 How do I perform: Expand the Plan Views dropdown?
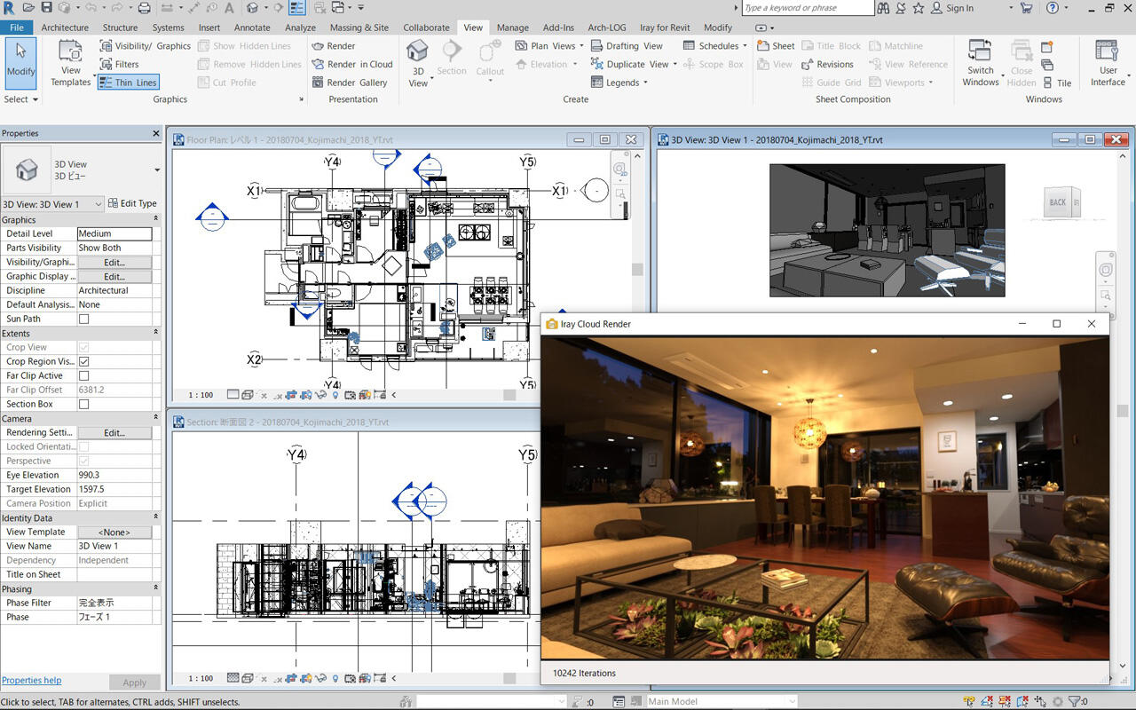581,46
